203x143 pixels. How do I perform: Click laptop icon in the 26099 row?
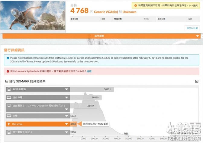click(9, 98)
